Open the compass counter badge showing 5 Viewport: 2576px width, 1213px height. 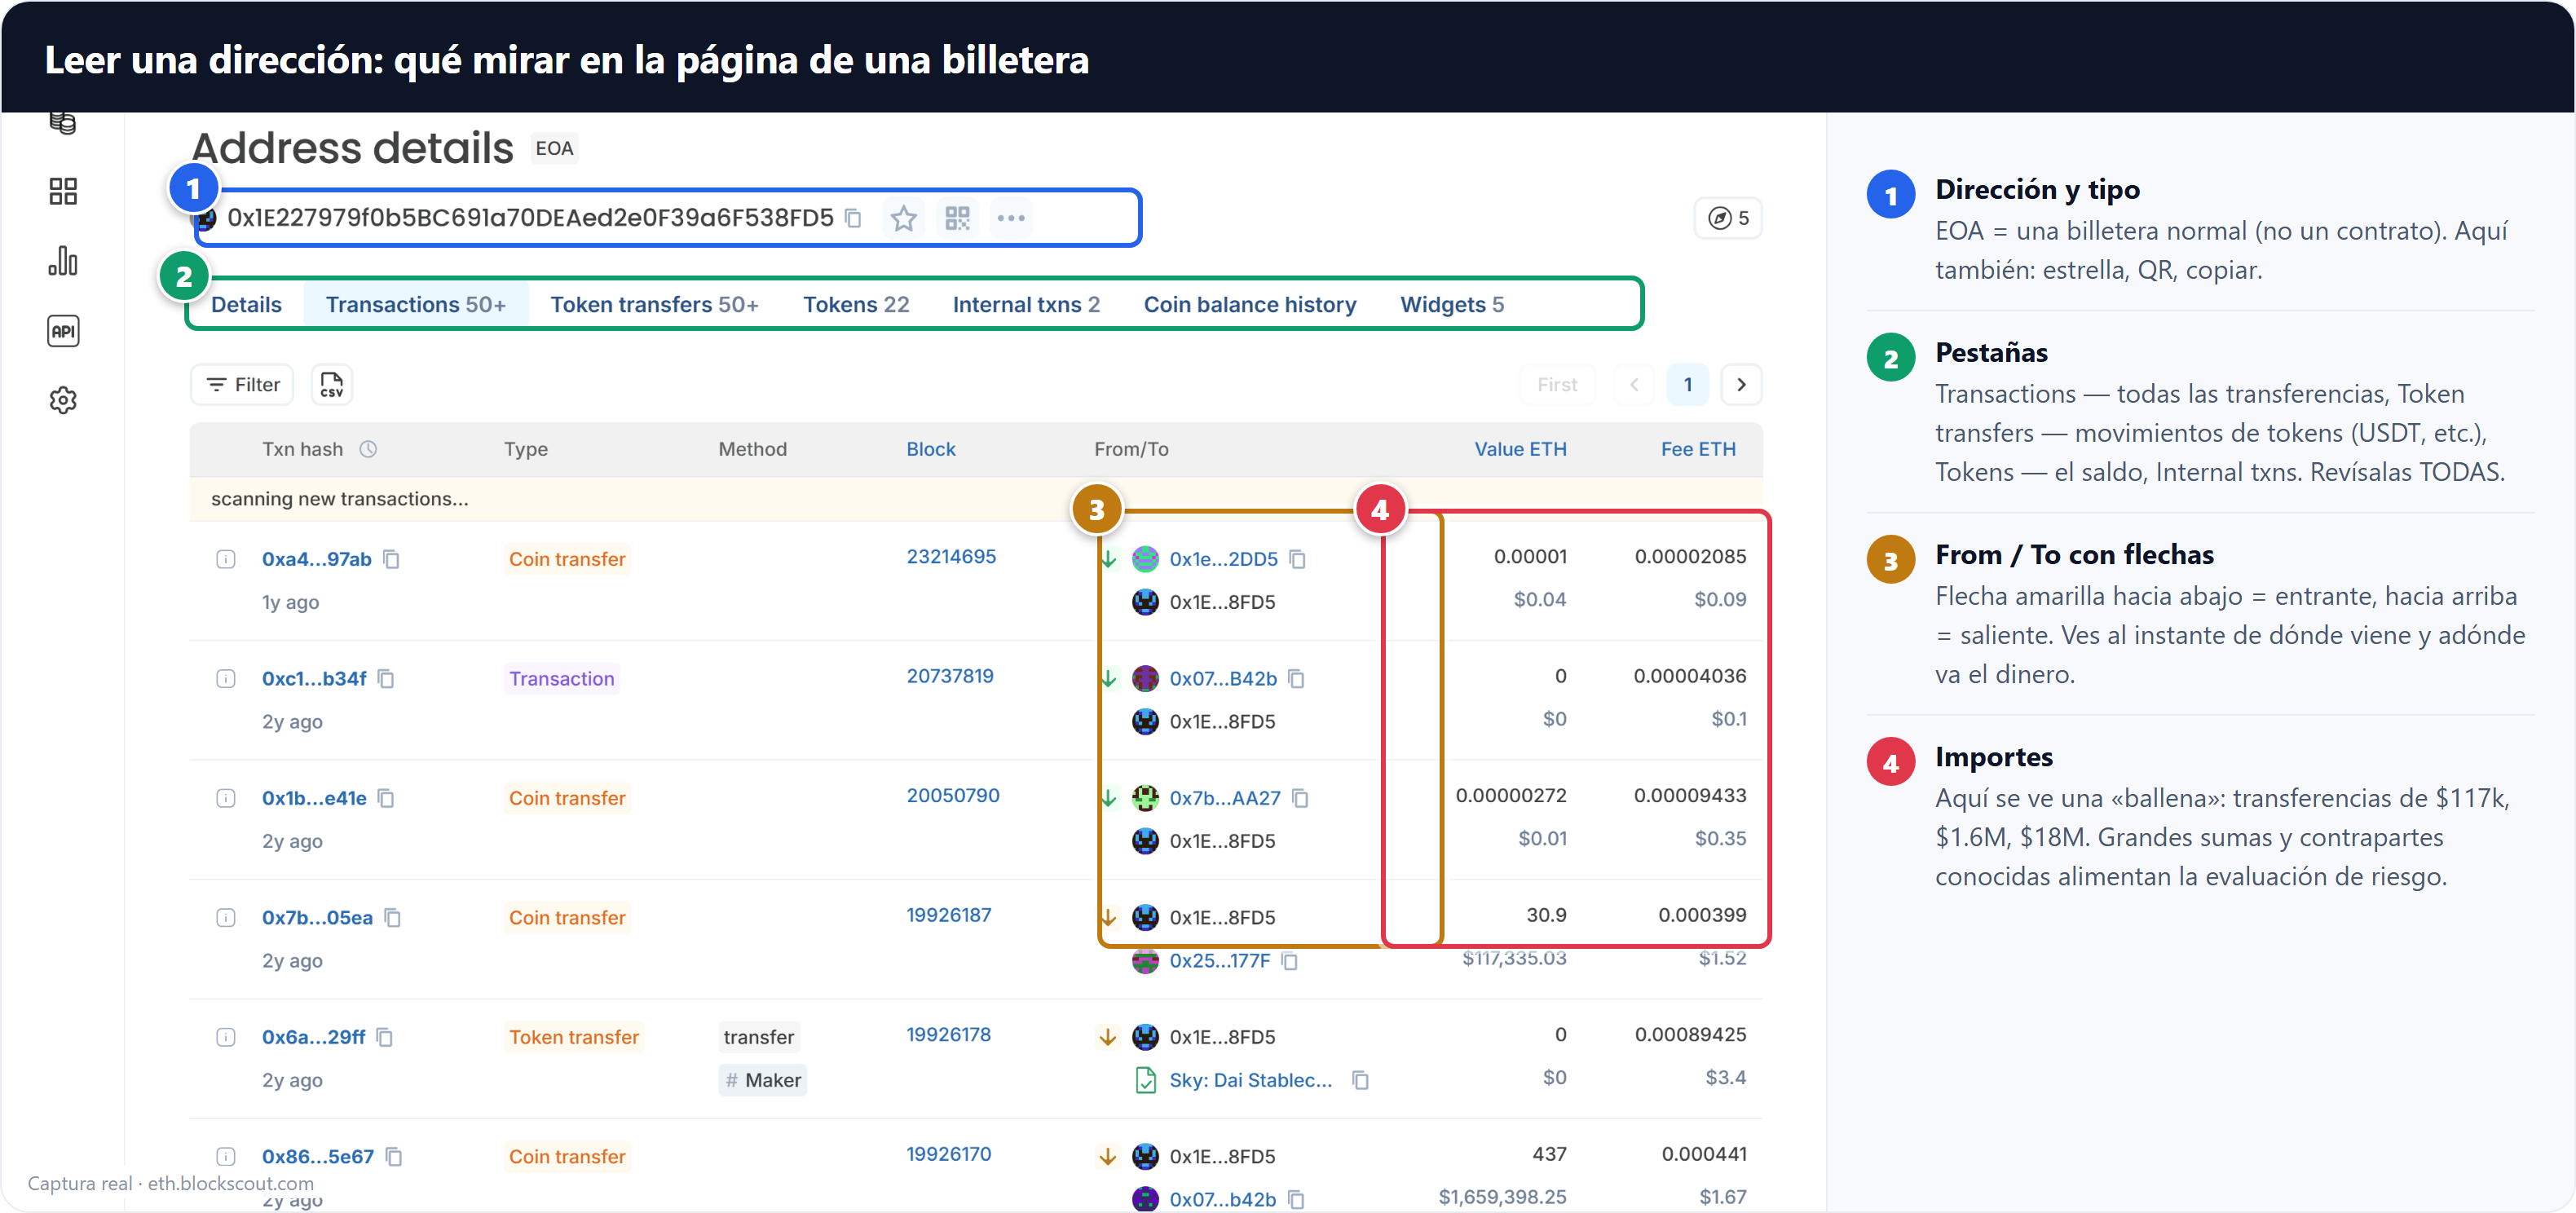point(1728,218)
